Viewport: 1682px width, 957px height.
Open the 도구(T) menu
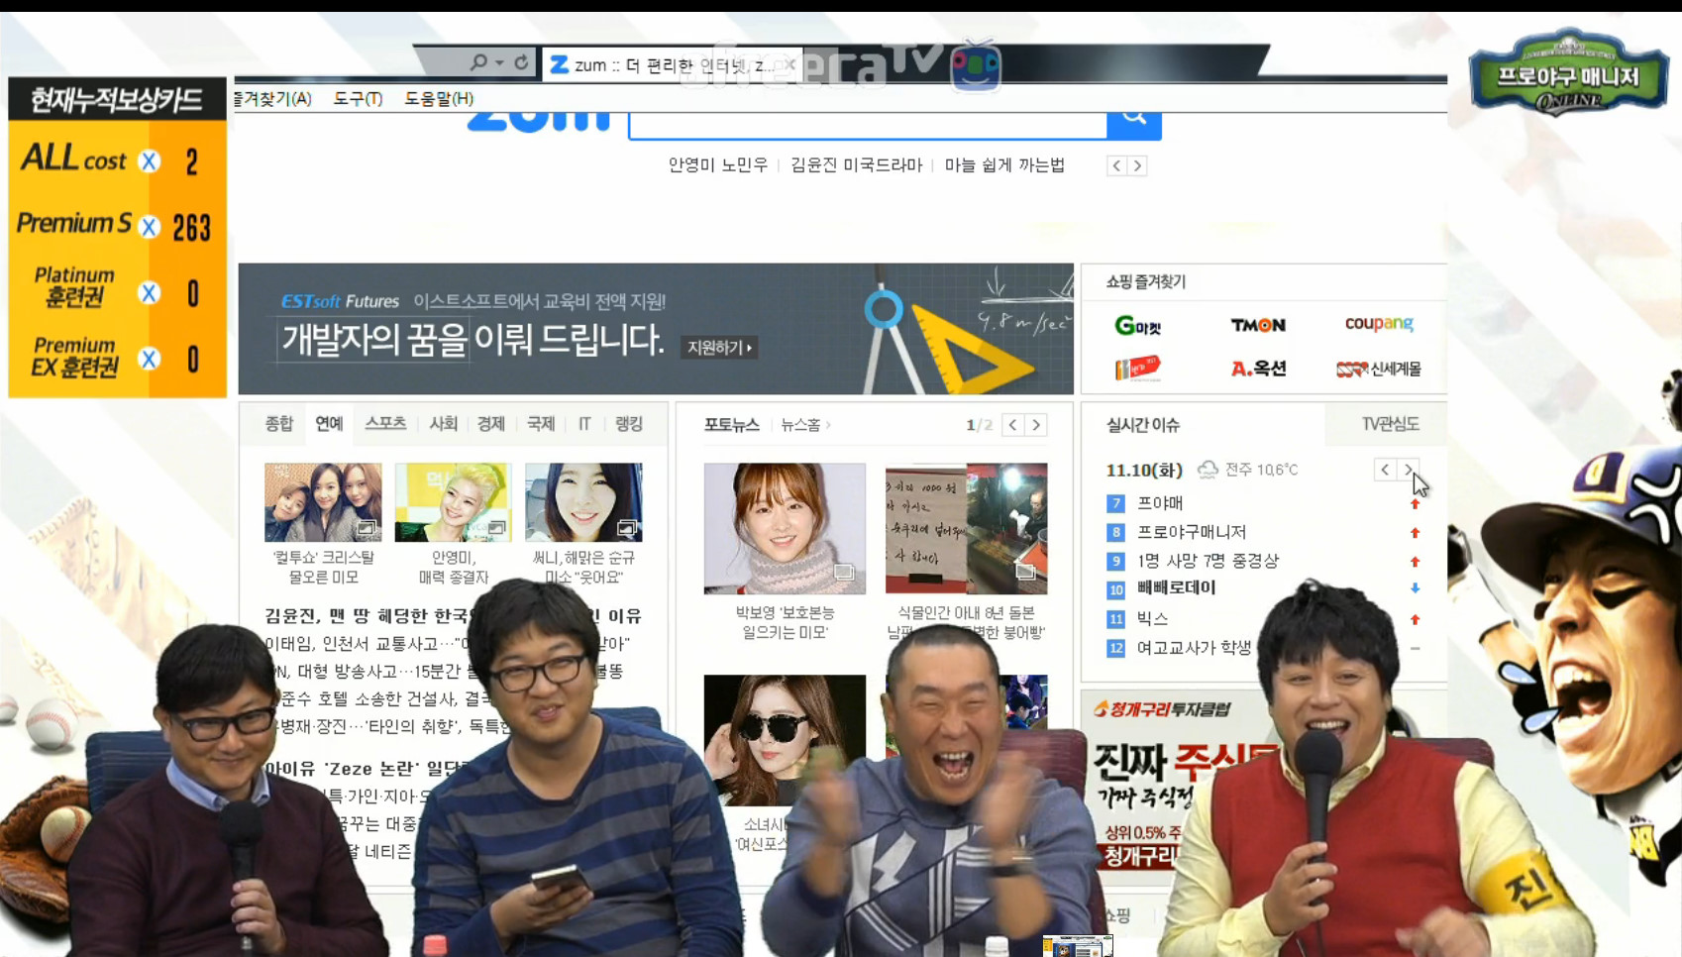(x=358, y=98)
